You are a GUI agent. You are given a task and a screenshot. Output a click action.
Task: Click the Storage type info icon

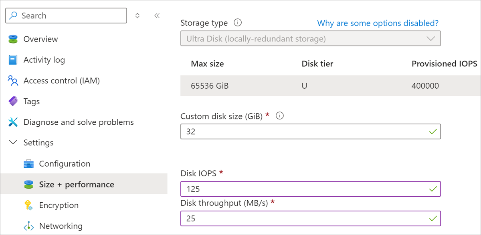238,23
